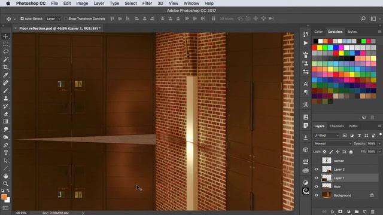Select the History Brush tool
The width and height of the screenshot is (383, 215).
5,106
